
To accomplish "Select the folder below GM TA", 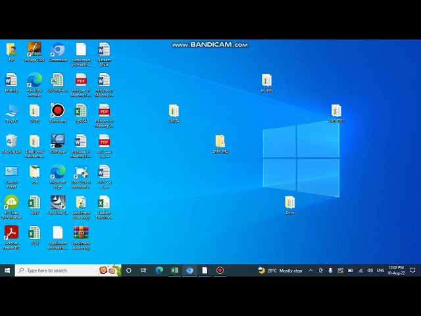I will (220, 144).
